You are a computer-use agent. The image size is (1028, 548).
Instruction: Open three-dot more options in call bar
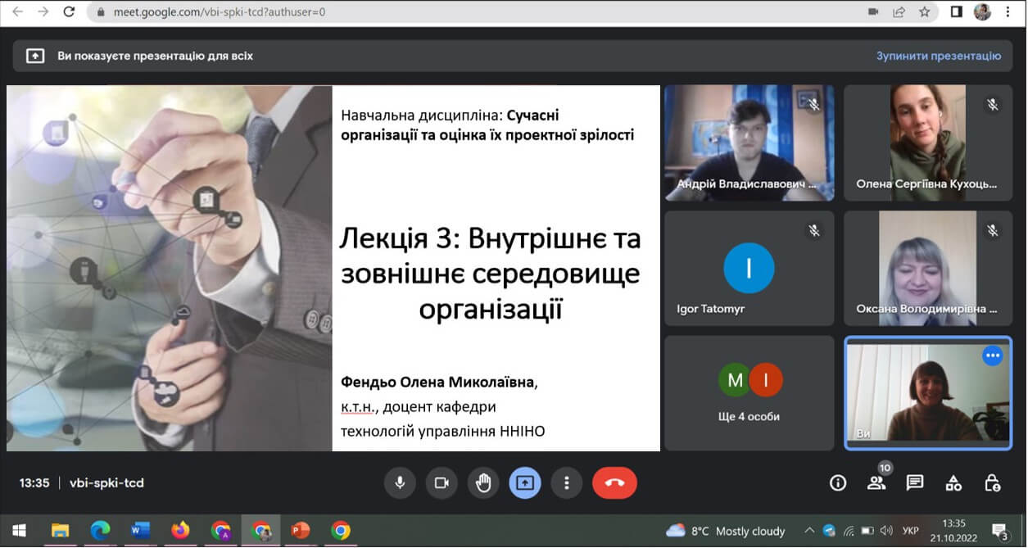(x=566, y=483)
